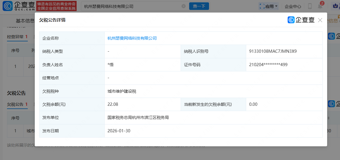
Task: Click the 企查查 logo inside the dialog
Action: (301, 20)
